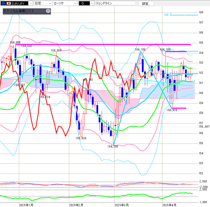Viewport: 210px width, 207px height.
Task: Click the 159.724 price label
Action: 45,97
